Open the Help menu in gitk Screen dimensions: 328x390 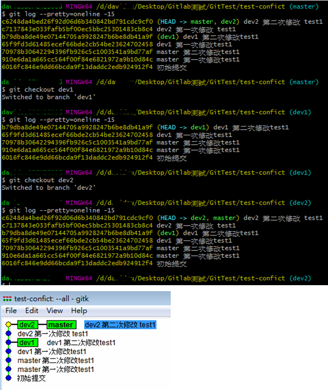click(x=79, y=311)
